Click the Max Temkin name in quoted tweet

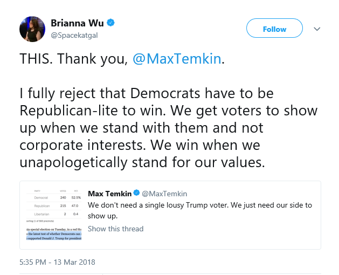click(x=109, y=194)
